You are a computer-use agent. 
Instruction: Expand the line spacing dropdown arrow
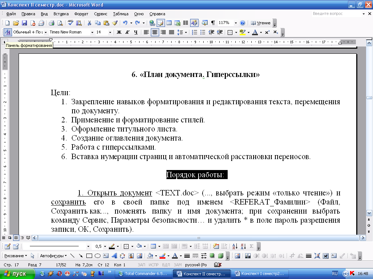186,32
